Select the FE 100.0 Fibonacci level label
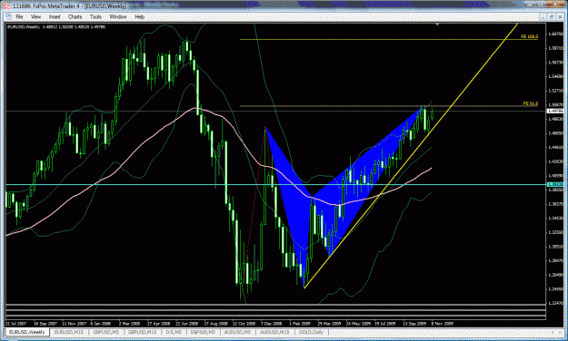The image size is (568, 341). pos(529,36)
